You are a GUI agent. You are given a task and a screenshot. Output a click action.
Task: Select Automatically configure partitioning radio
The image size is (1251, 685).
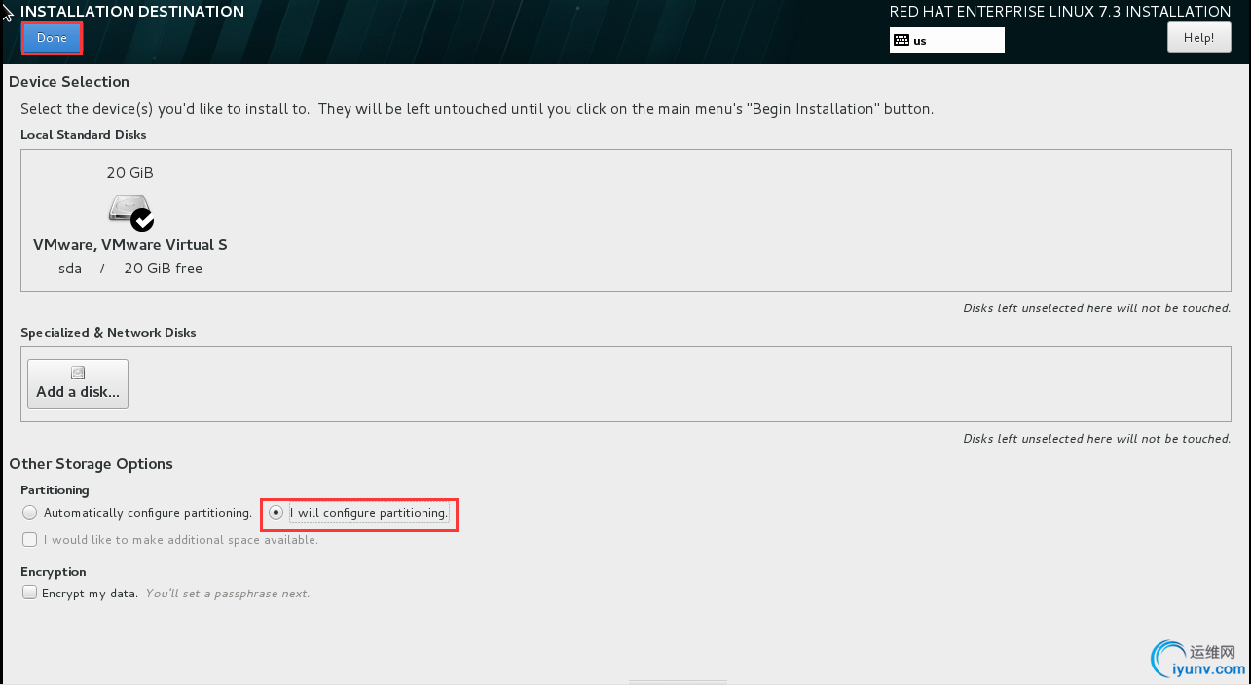click(x=30, y=513)
